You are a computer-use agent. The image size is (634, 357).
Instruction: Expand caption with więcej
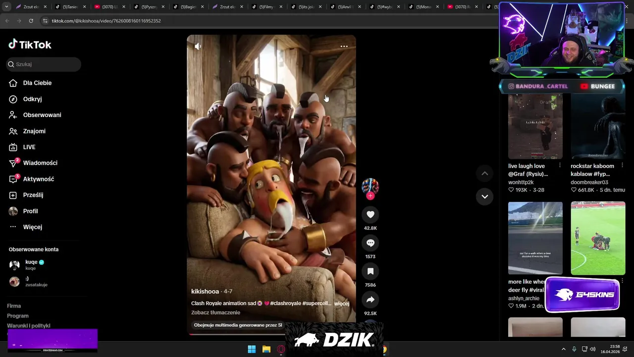click(342, 303)
